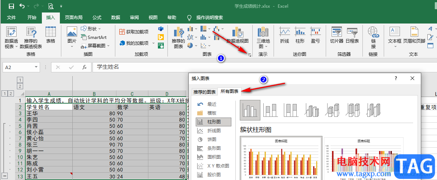Insert a 切片器 slicer
This screenshot has height=180, width=437.
(x=336, y=35)
